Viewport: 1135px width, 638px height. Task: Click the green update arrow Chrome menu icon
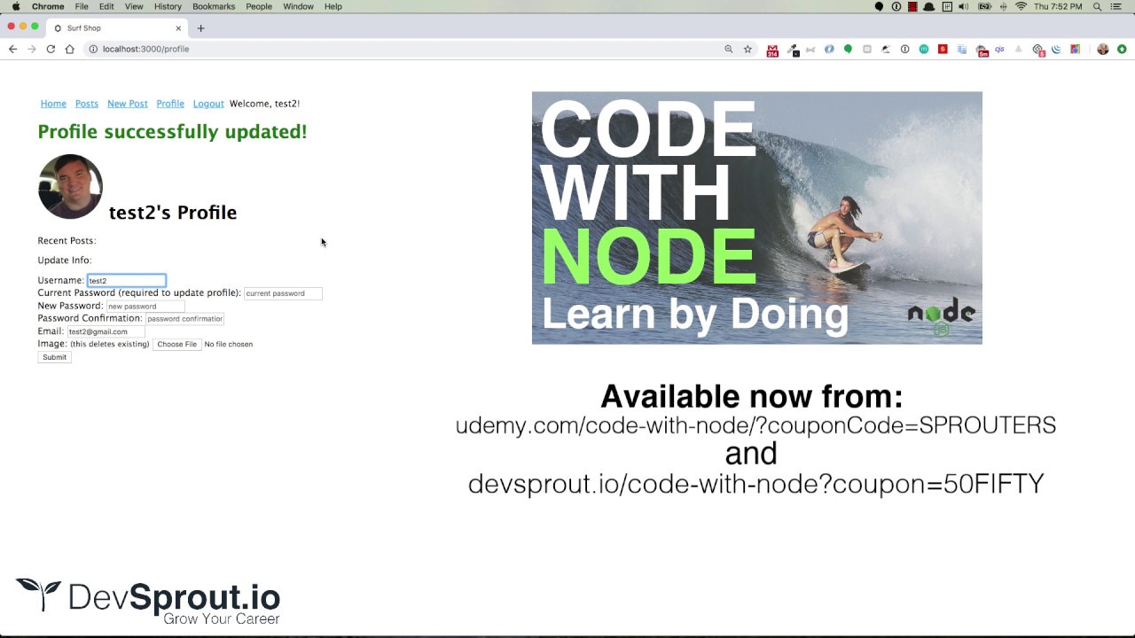point(1122,49)
